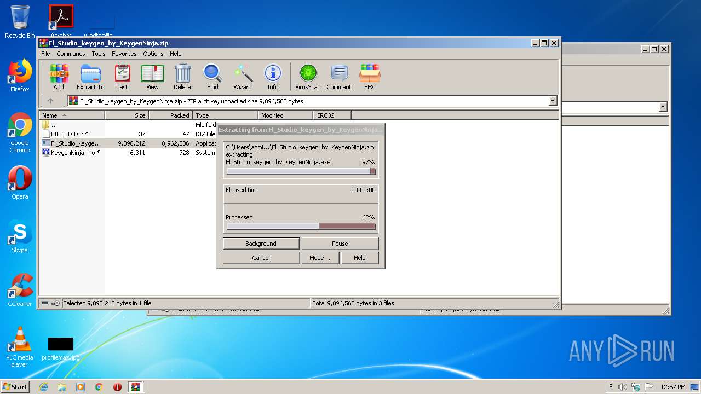Open the address bar path dropdown
Image resolution: width=701 pixels, height=394 pixels.
[x=553, y=101]
